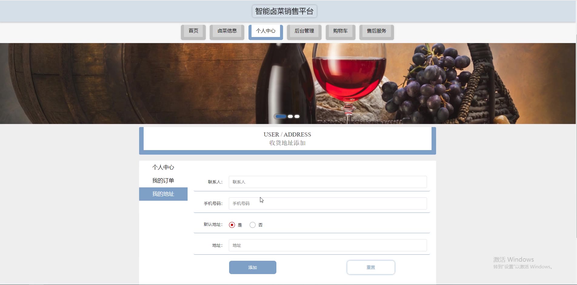Open 个人中心 in the sidebar
Viewport: 577px width, 285px height.
(163, 167)
